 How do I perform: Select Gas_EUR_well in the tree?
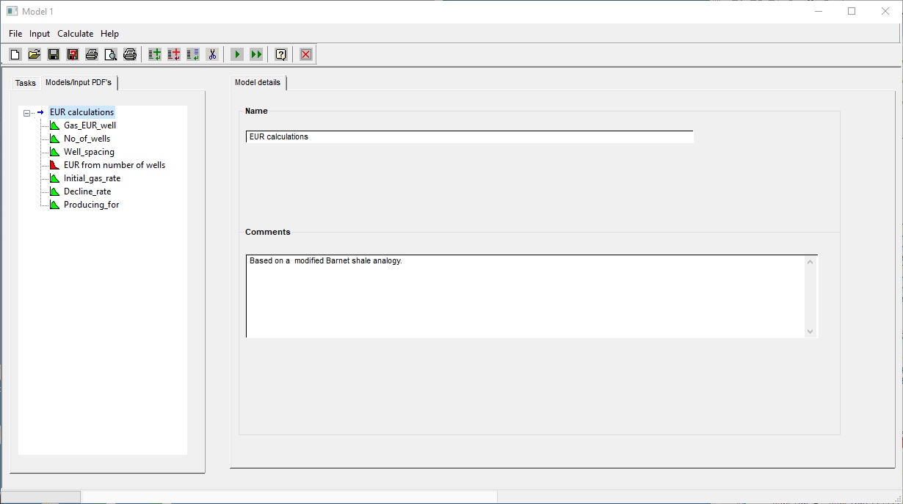tap(90, 125)
